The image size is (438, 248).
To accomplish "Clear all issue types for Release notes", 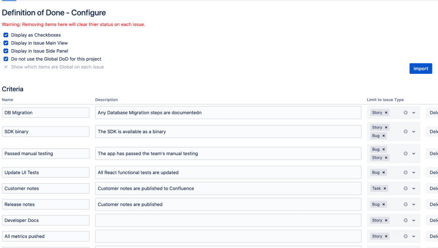I will pos(405,204).
